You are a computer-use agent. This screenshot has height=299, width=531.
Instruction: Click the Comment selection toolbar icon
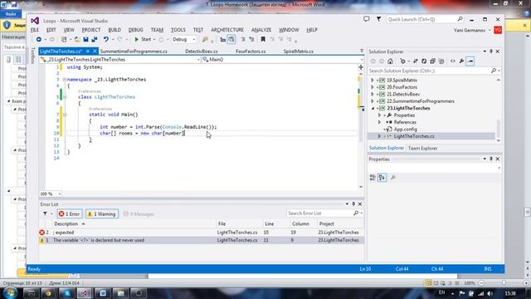[x=243, y=39]
